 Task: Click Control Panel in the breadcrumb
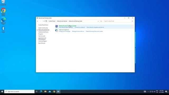pos(52,21)
